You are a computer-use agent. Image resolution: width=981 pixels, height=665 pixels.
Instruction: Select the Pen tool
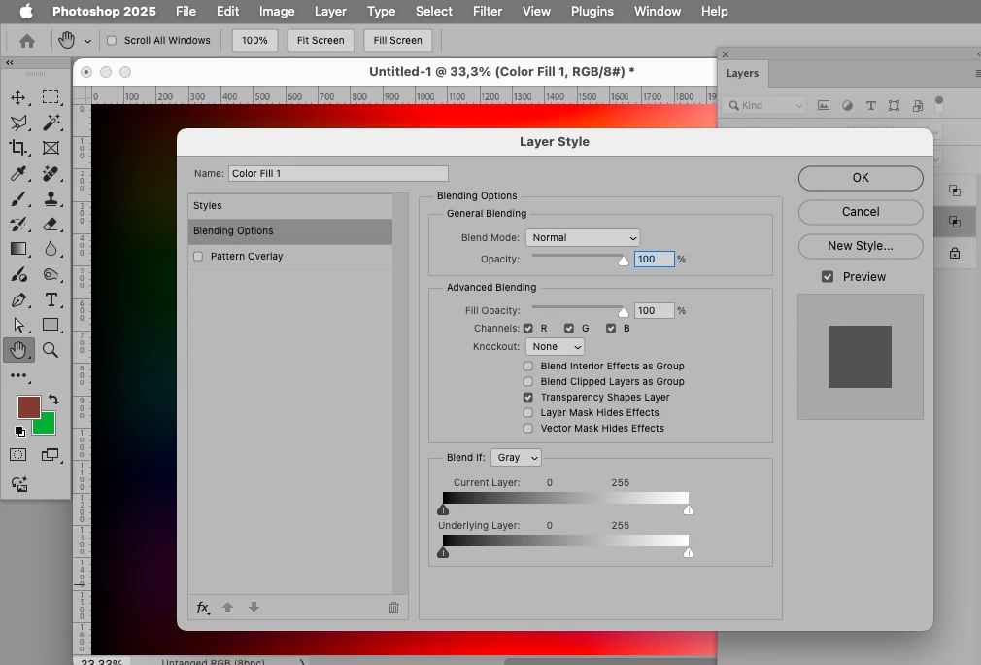click(x=18, y=300)
